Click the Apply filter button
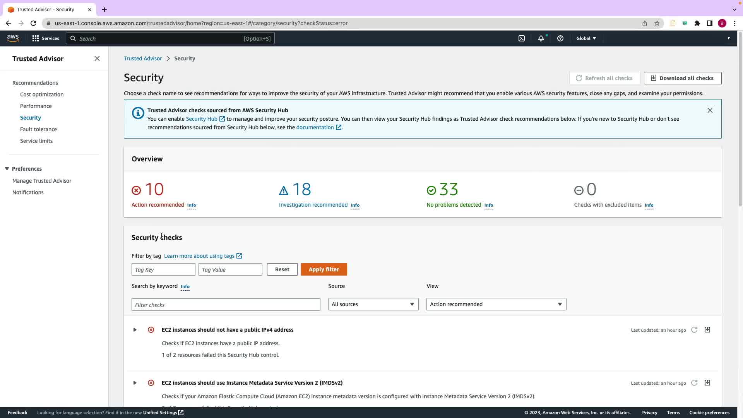Screen dimensions: 743x418 pyautogui.click(x=324, y=269)
